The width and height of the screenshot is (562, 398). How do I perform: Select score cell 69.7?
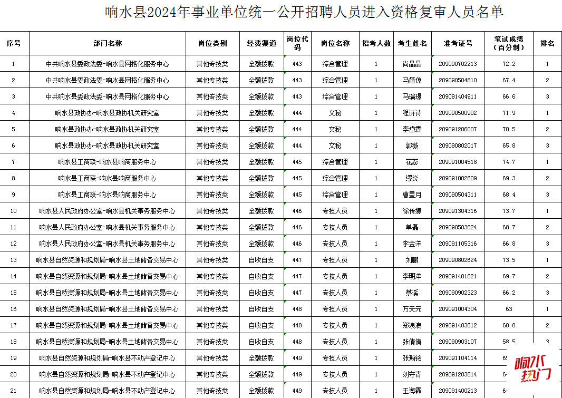tap(509, 277)
